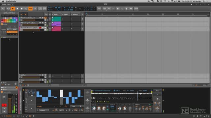This screenshot has height=118, width=211.
Task: Click the copy icon in toolbar
Action: (118, 9)
